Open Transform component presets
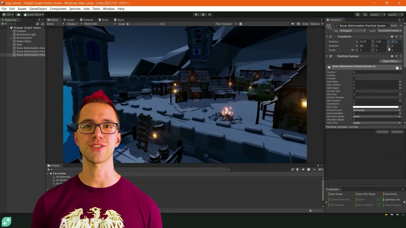 coord(396,36)
